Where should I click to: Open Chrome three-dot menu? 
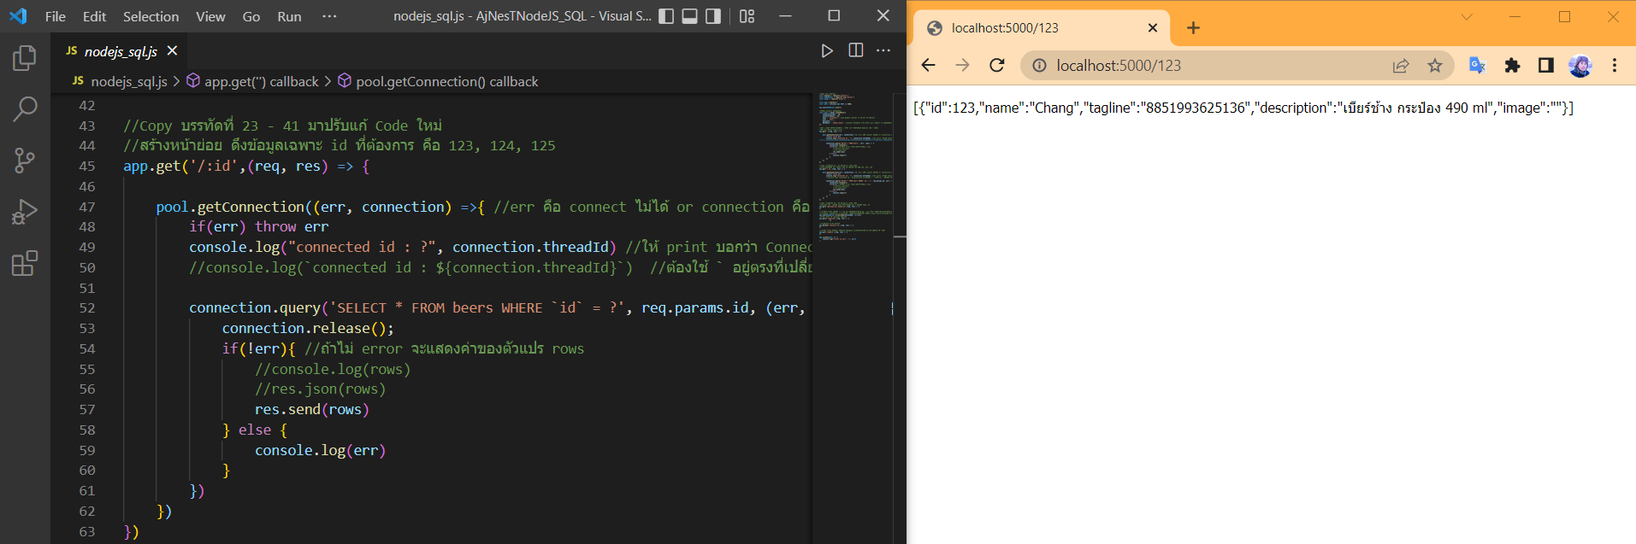[1615, 66]
